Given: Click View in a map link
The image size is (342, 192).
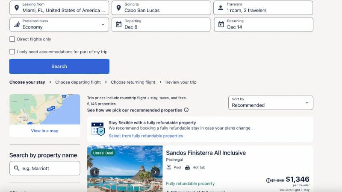Looking at the screenshot, I should pos(44,131).
